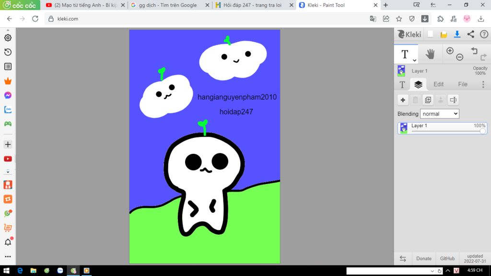Open Kleki help
Viewport: 491px width, 276px height.
[x=484, y=34]
